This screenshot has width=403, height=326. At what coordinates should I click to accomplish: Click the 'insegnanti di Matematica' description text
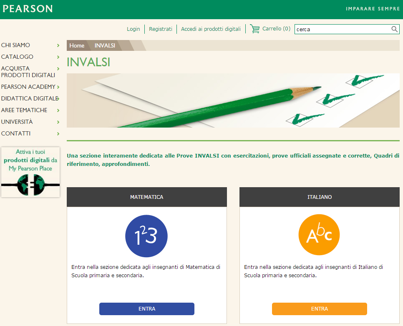[146, 271]
